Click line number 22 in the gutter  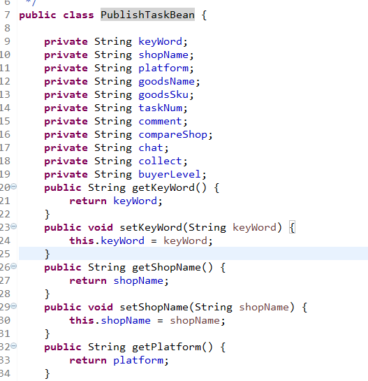pyautogui.click(x=5, y=215)
